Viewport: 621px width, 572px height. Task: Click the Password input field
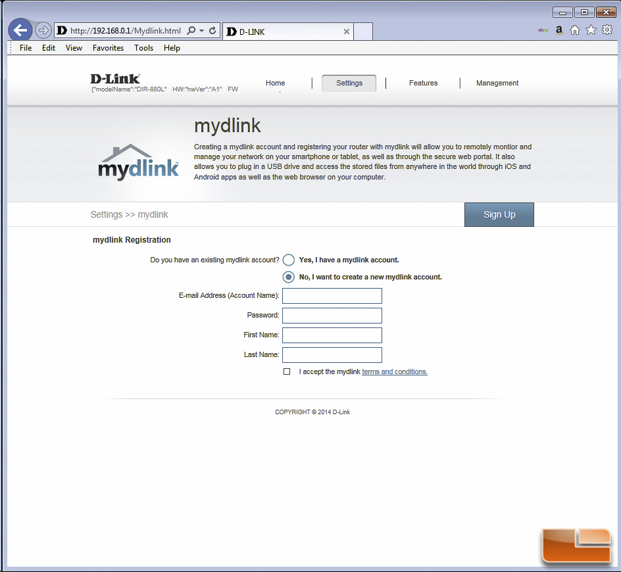tap(332, 316)
